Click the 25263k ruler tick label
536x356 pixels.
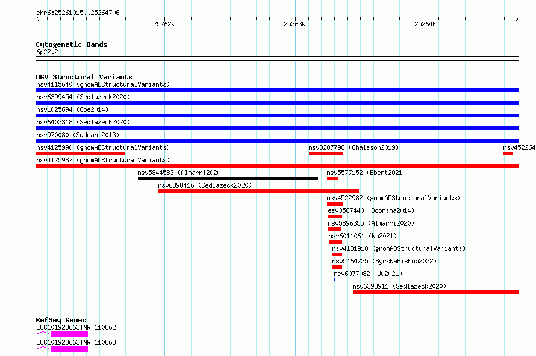click(294, 24)
